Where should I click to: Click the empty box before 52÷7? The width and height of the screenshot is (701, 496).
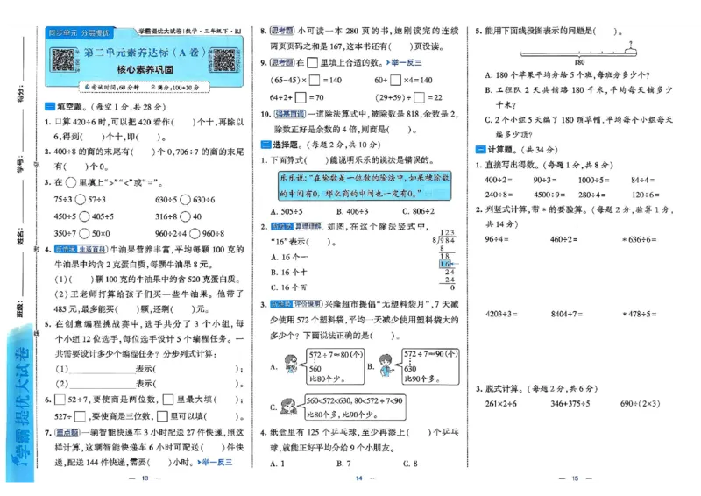click(60, 400)
